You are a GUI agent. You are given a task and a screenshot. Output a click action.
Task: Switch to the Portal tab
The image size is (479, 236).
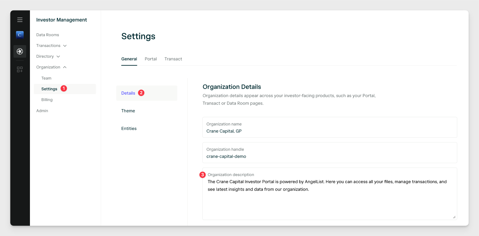pyautogui.click(x=151, y=59)
